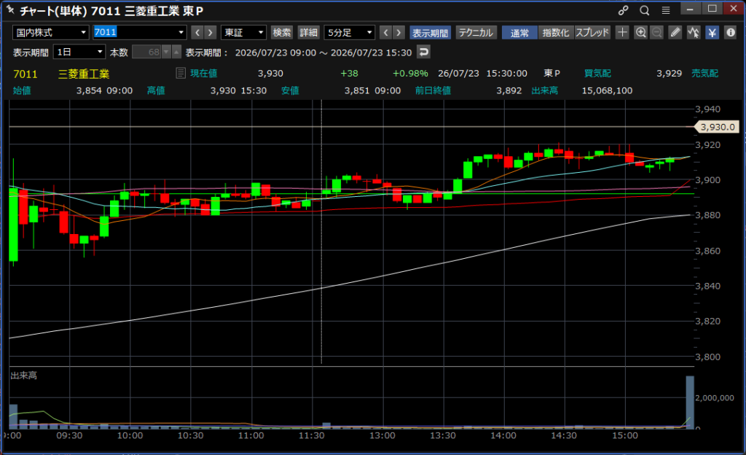Viewport: 746px width, 455px height.
Task: Add crosshair using the plus icon
Action: coord(622,32)
